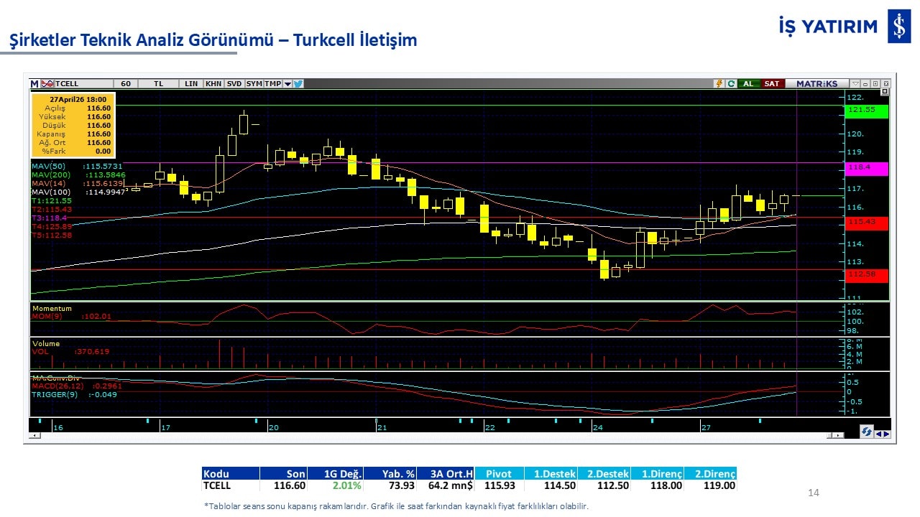
Task: Click the lightning bolt icon
Action: click(x=718, y=84)
